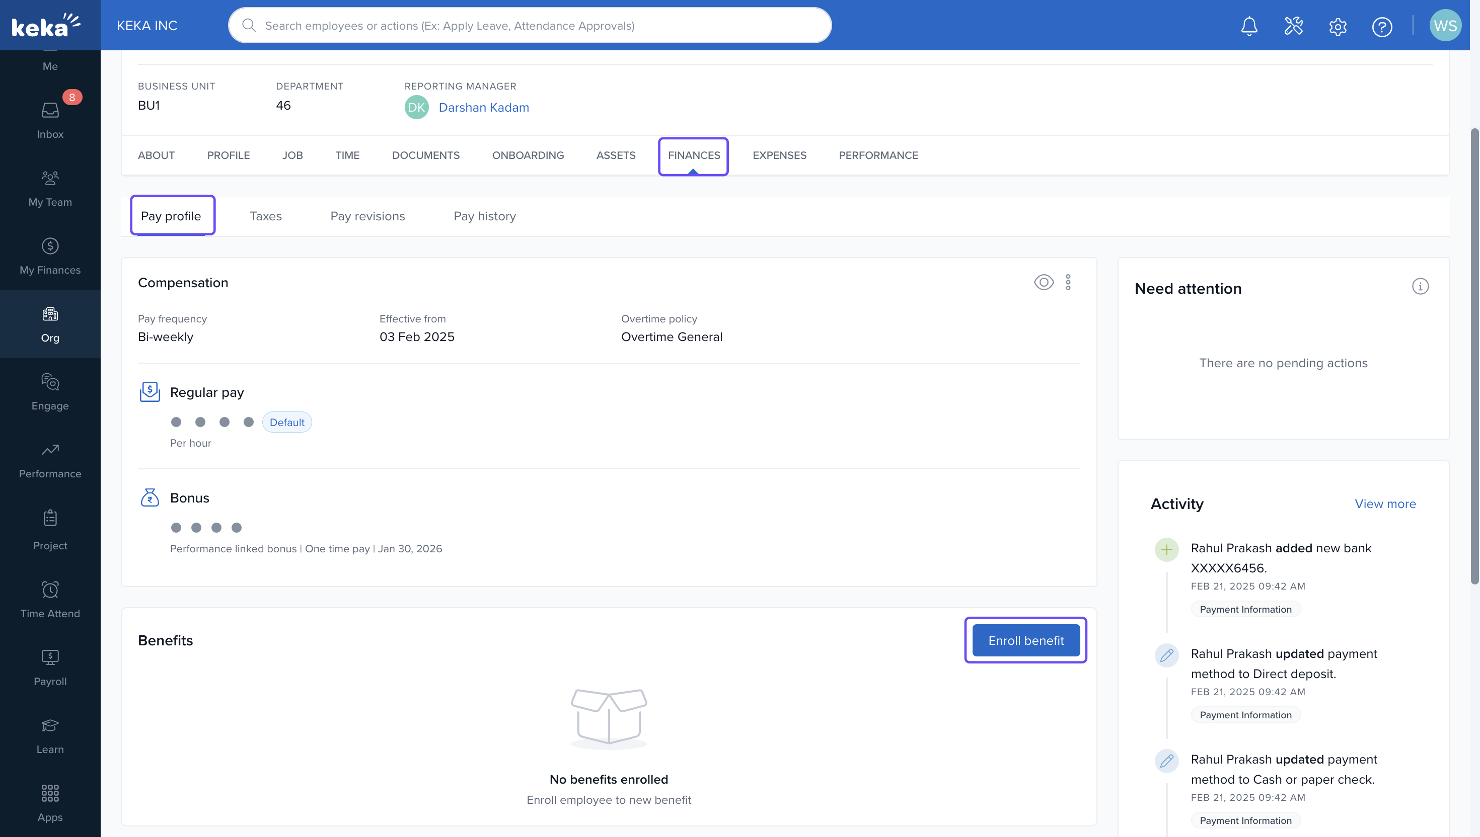
Task: Click the employee search input field
Action: coord(529,26)
